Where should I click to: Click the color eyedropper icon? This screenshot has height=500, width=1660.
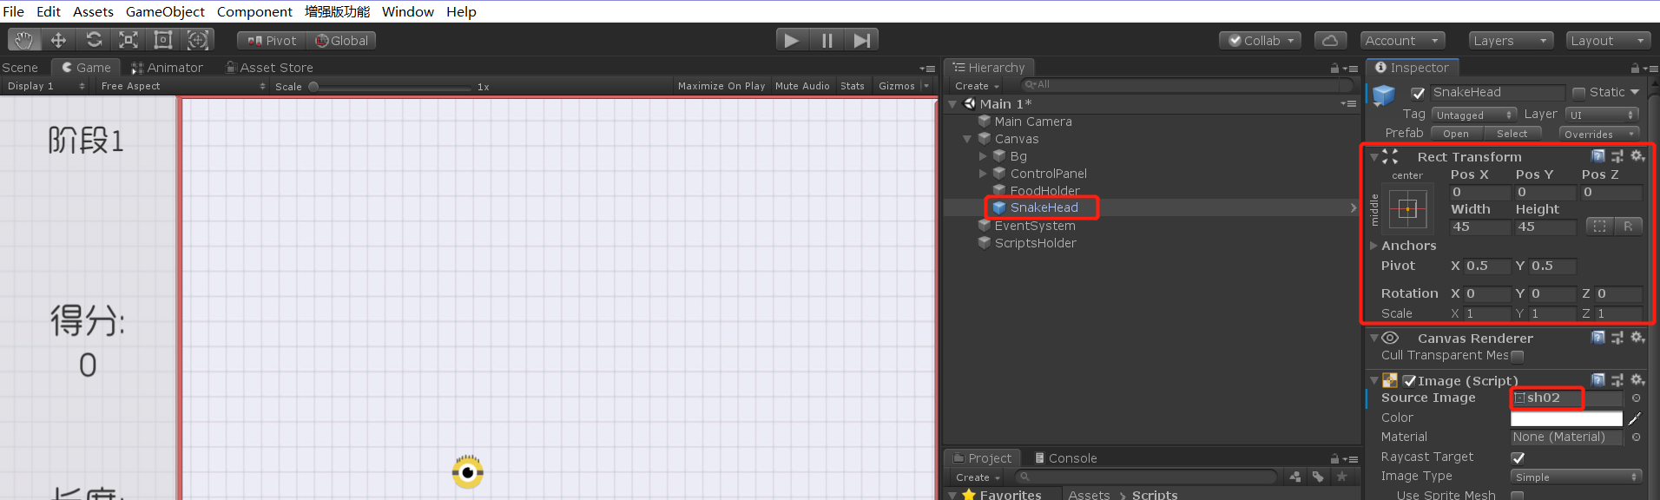pos(1635,418)
